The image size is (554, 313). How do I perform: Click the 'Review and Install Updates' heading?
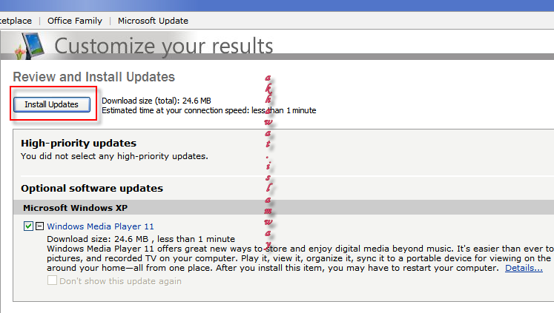[94, 77]
